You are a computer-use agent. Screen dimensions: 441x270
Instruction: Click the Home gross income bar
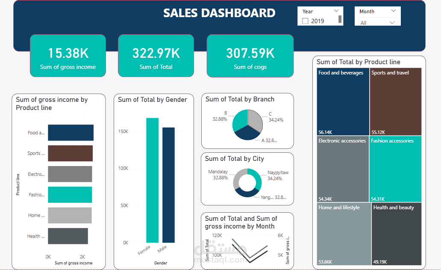coord(70,215)
